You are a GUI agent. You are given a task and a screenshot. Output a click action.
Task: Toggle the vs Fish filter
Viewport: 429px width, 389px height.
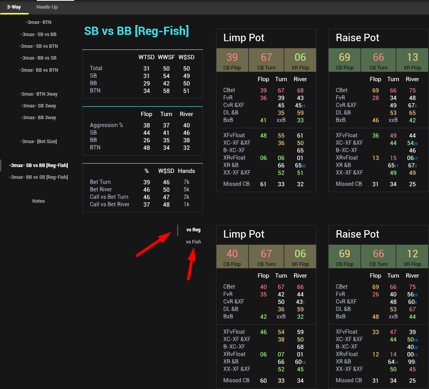tap(193, 242)
